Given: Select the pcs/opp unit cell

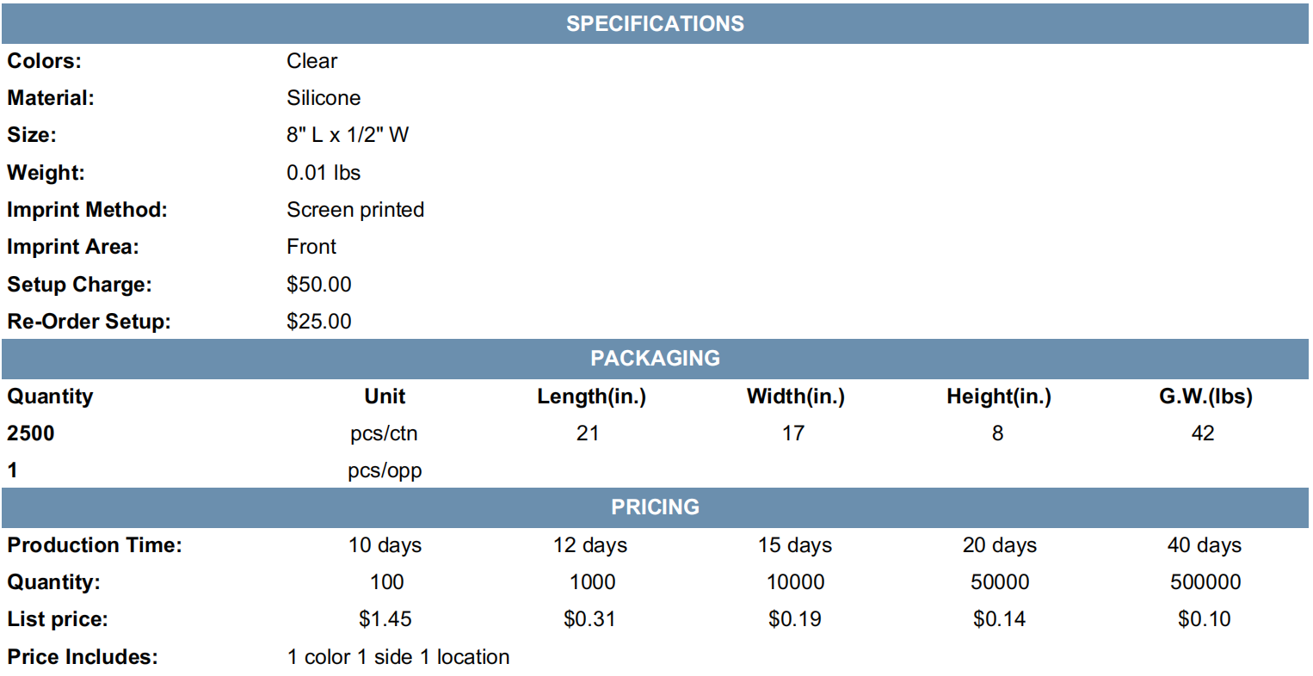Looking at the screenshot, I should coord(385,471).
